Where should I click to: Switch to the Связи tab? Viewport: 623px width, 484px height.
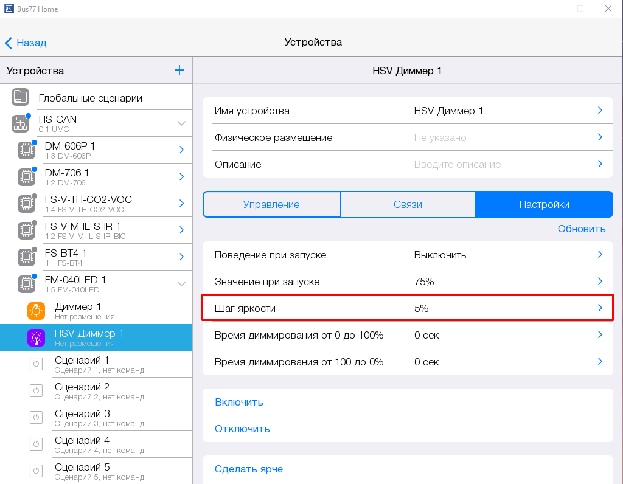click(x=408, y=204)
